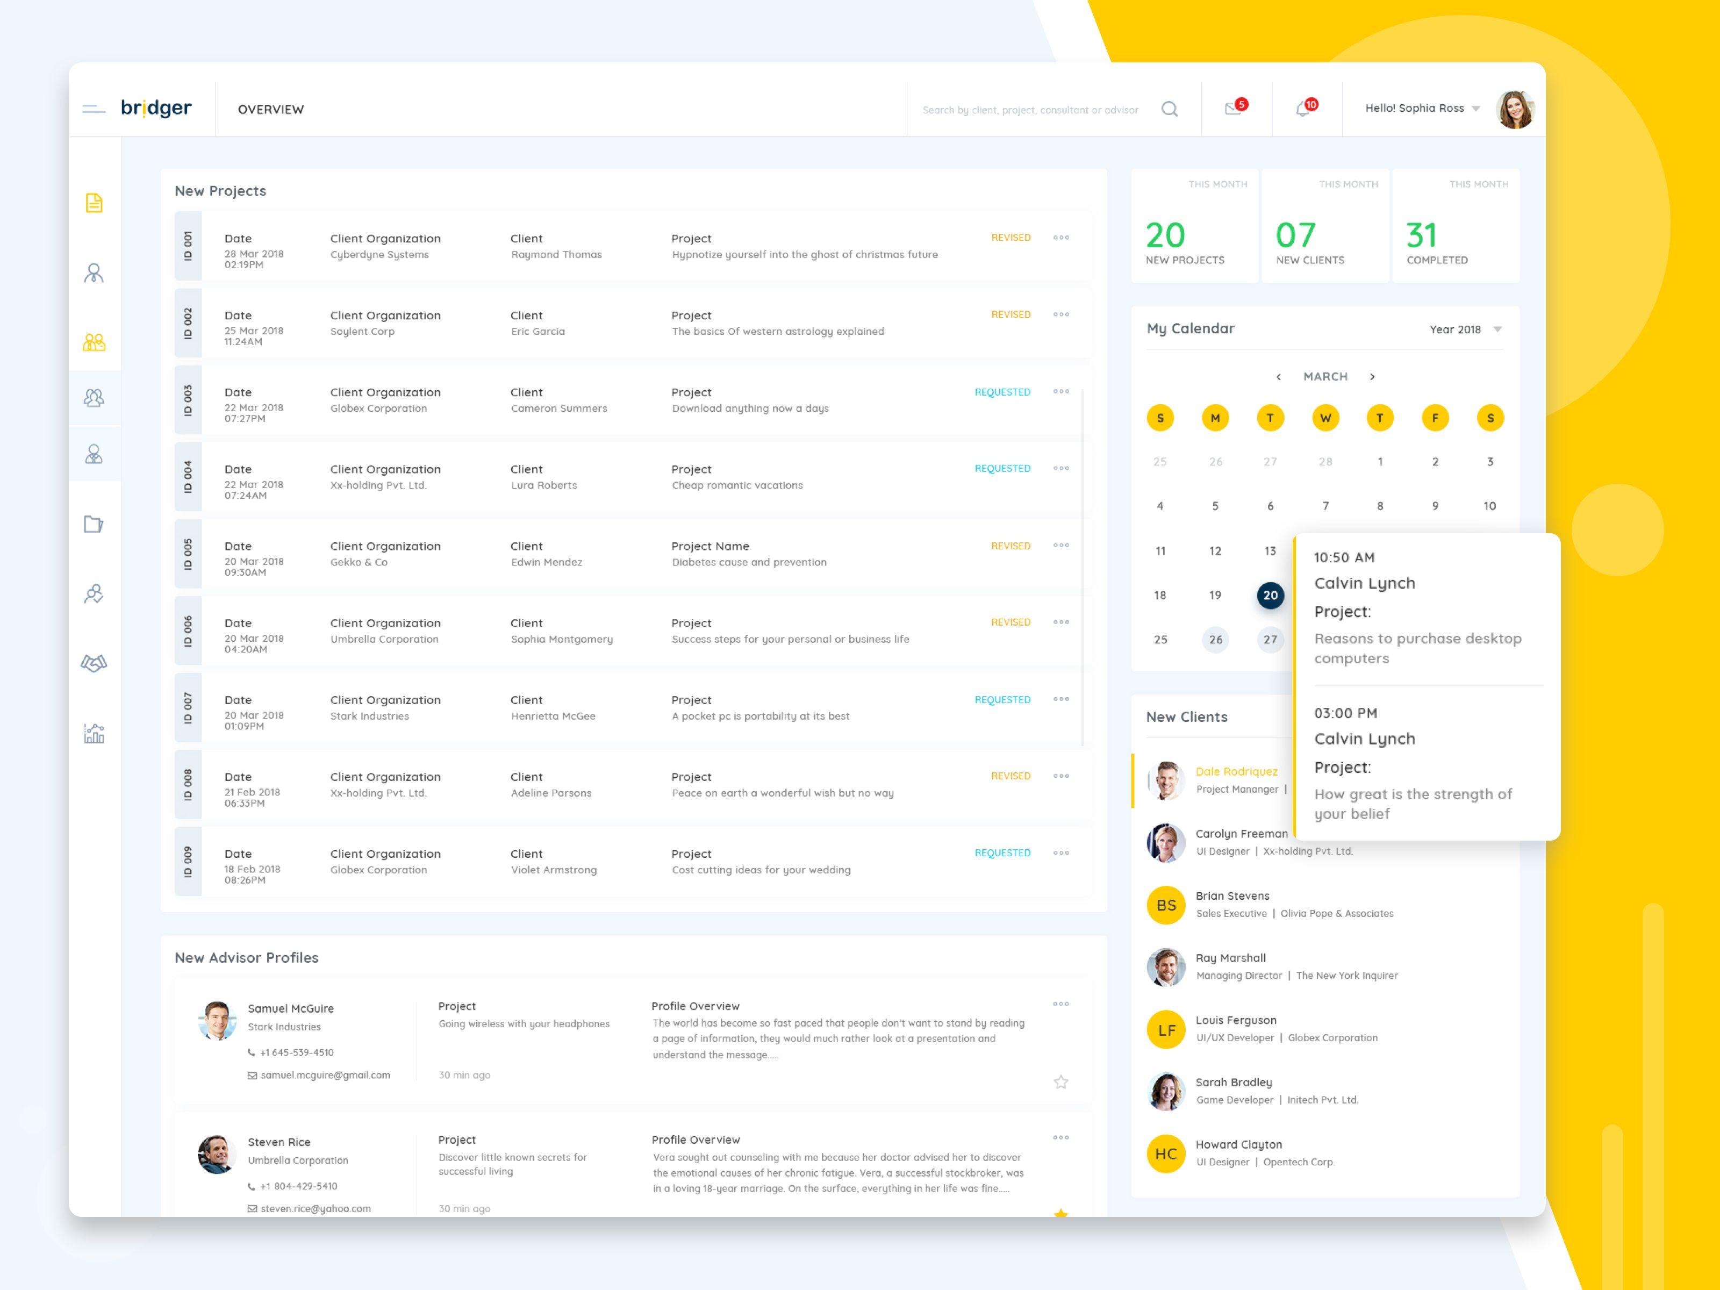Open the Cyberdyne Systems project row
This screenshot has width=1720, height=1290.
pyautogui.click(x=633, y=247)
